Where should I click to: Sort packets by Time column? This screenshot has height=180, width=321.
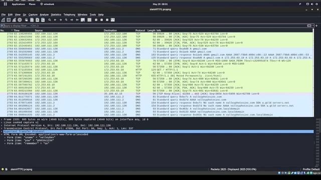[x=17, y=30]
